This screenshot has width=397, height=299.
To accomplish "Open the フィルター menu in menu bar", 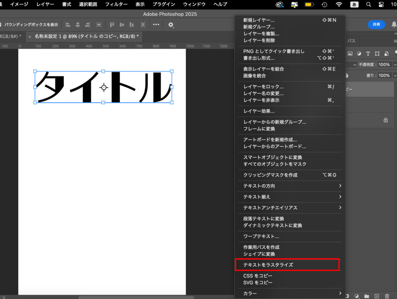I will coord(116,4).
